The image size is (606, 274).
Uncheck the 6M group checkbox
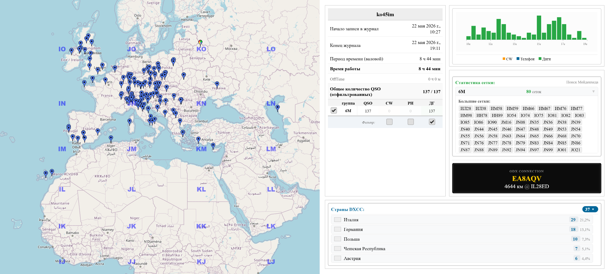(334, 111)
